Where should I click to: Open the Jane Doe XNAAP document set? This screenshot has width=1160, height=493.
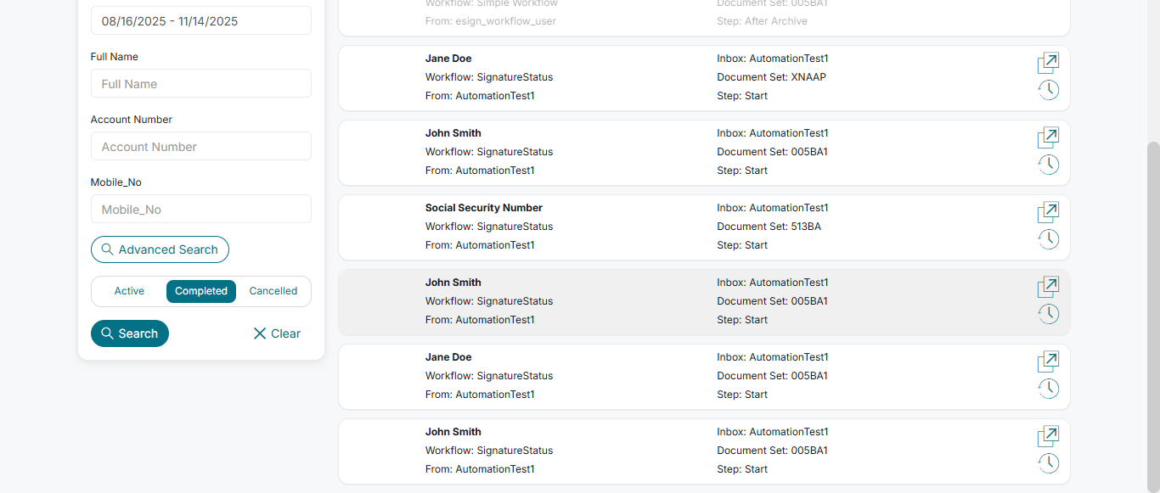coord(1048,64)
